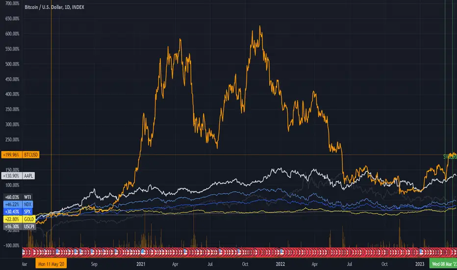Click the +199.96% Bitcoin value tag
The height and width of the screenshot is (270, 457).
point(12,155)
